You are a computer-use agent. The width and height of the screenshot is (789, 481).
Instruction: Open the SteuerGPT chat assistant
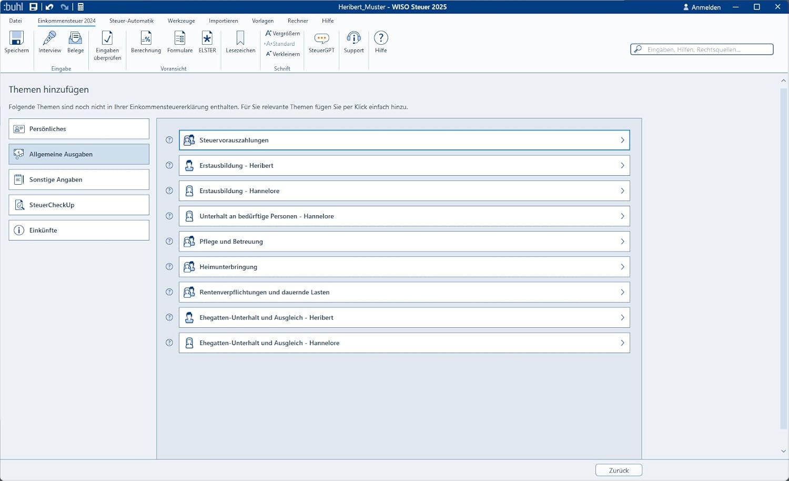pyautogui.click(x=321, y=42)
